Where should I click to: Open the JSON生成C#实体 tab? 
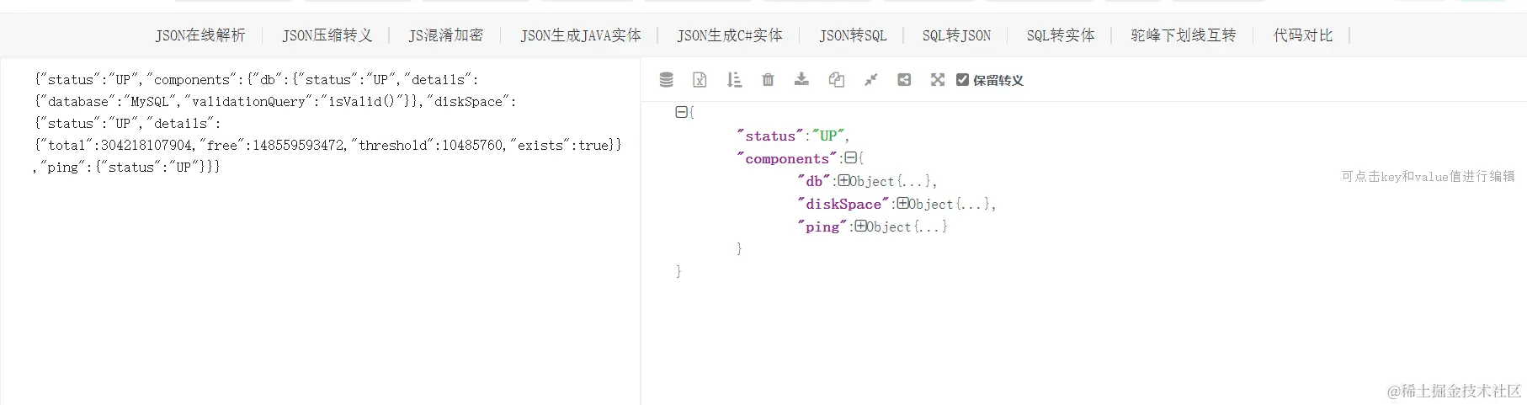730,35
